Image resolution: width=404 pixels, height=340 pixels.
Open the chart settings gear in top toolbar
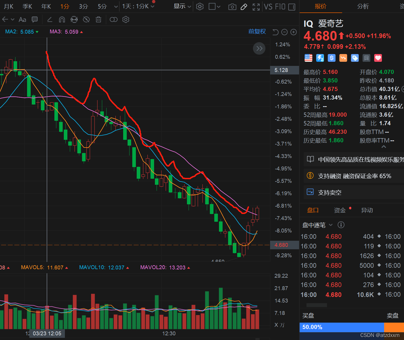point(200,7)
